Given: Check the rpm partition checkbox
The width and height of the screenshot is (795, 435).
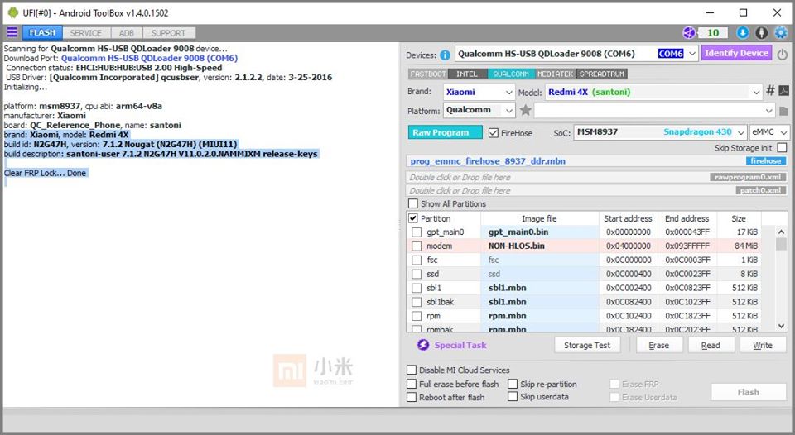Looking at the screenshot, I should [x=417, y=316].
